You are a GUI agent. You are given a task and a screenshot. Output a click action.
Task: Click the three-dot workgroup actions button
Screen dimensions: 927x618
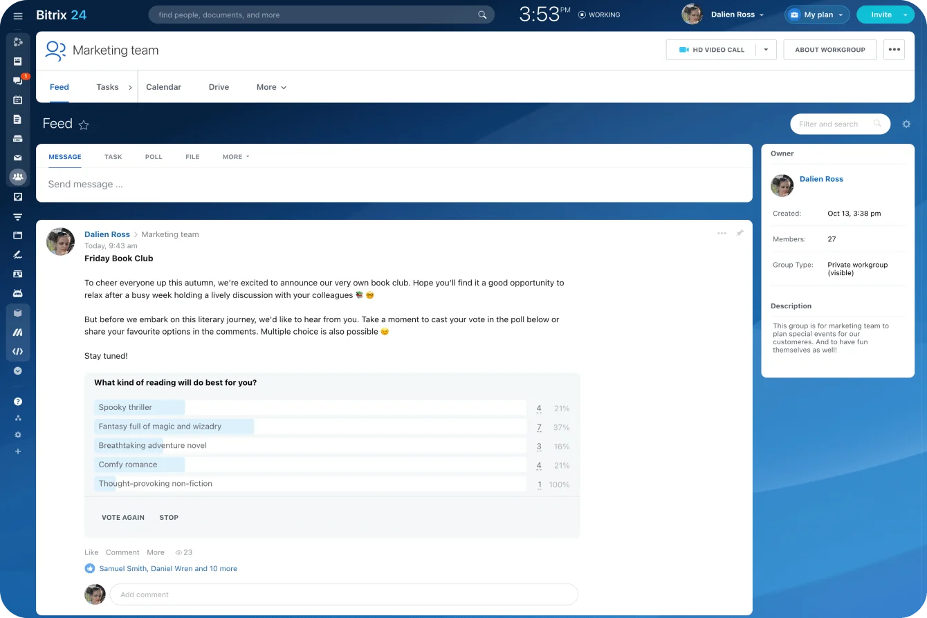coord(894,50)
